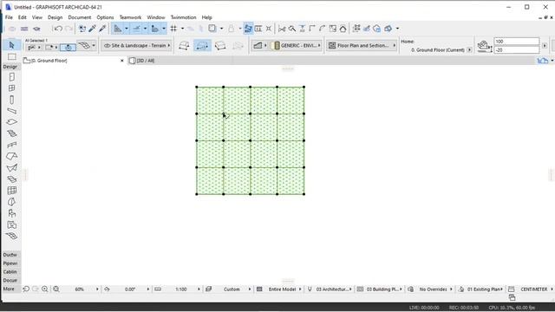
Task: Open Ductwork toolbox group
Action: click(x=10, y=255)
